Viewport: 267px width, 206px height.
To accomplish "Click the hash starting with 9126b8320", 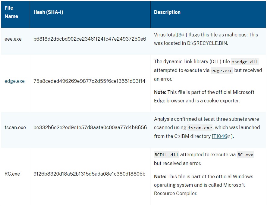I will [x=89, y=174].
